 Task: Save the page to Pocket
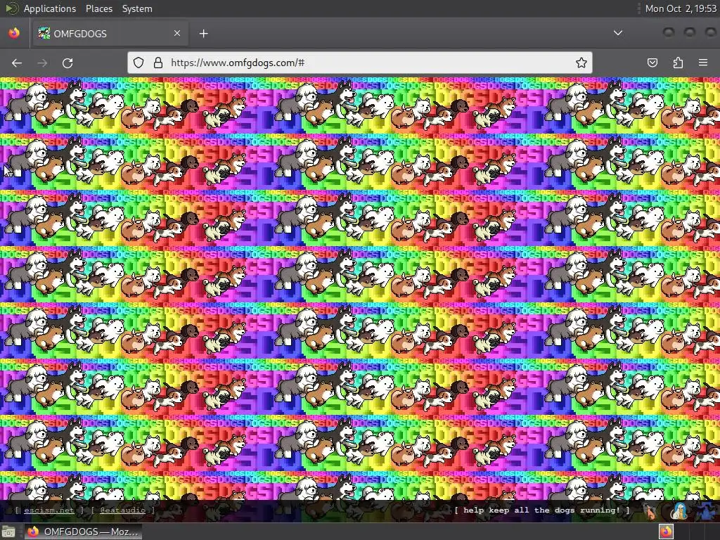pyautogui.click(x=652, y=63)
